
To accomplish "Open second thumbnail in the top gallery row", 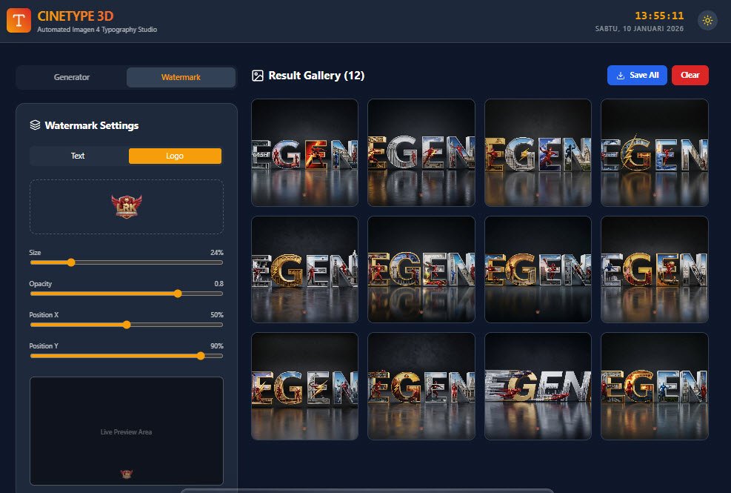I will (421, 153).
